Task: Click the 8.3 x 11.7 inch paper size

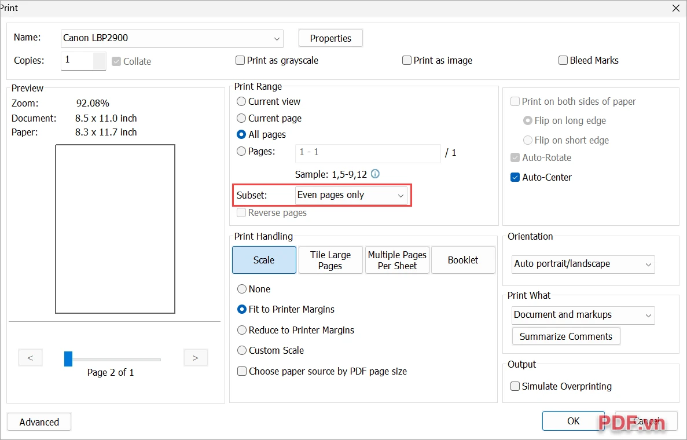Action: (x=106, y=133)
